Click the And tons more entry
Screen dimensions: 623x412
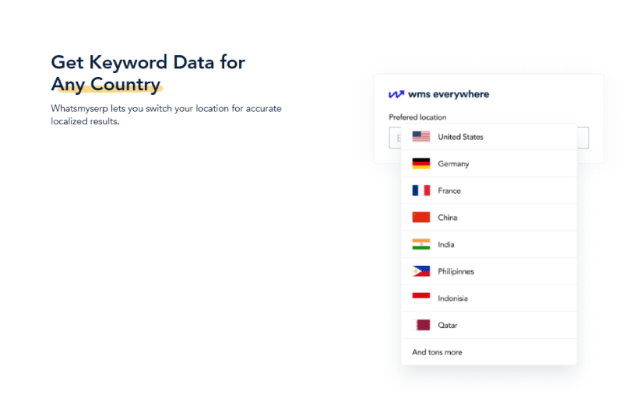pos(489,352)
